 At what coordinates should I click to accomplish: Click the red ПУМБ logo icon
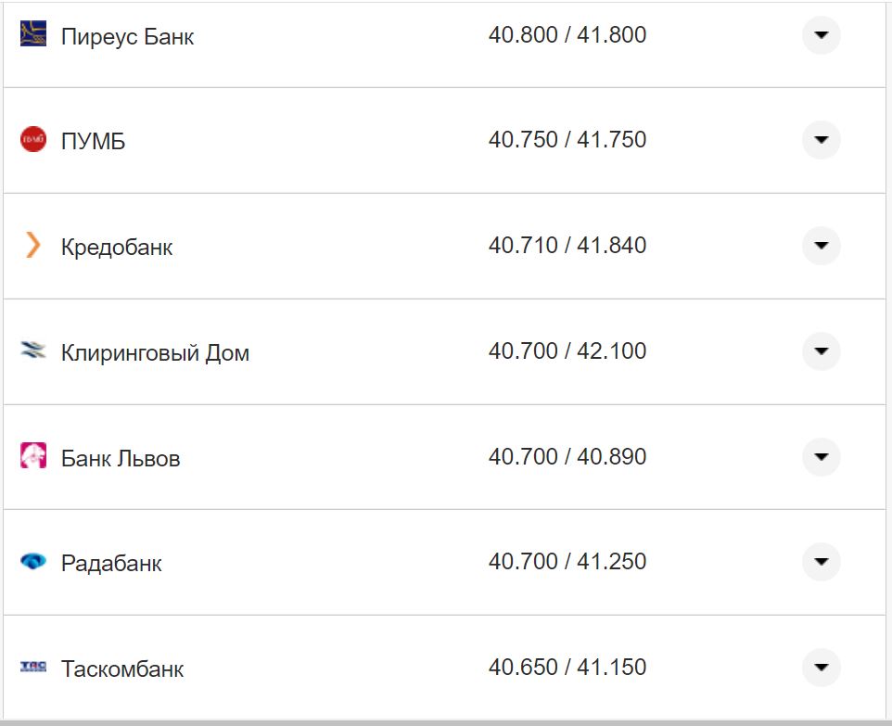click(31, 140)
